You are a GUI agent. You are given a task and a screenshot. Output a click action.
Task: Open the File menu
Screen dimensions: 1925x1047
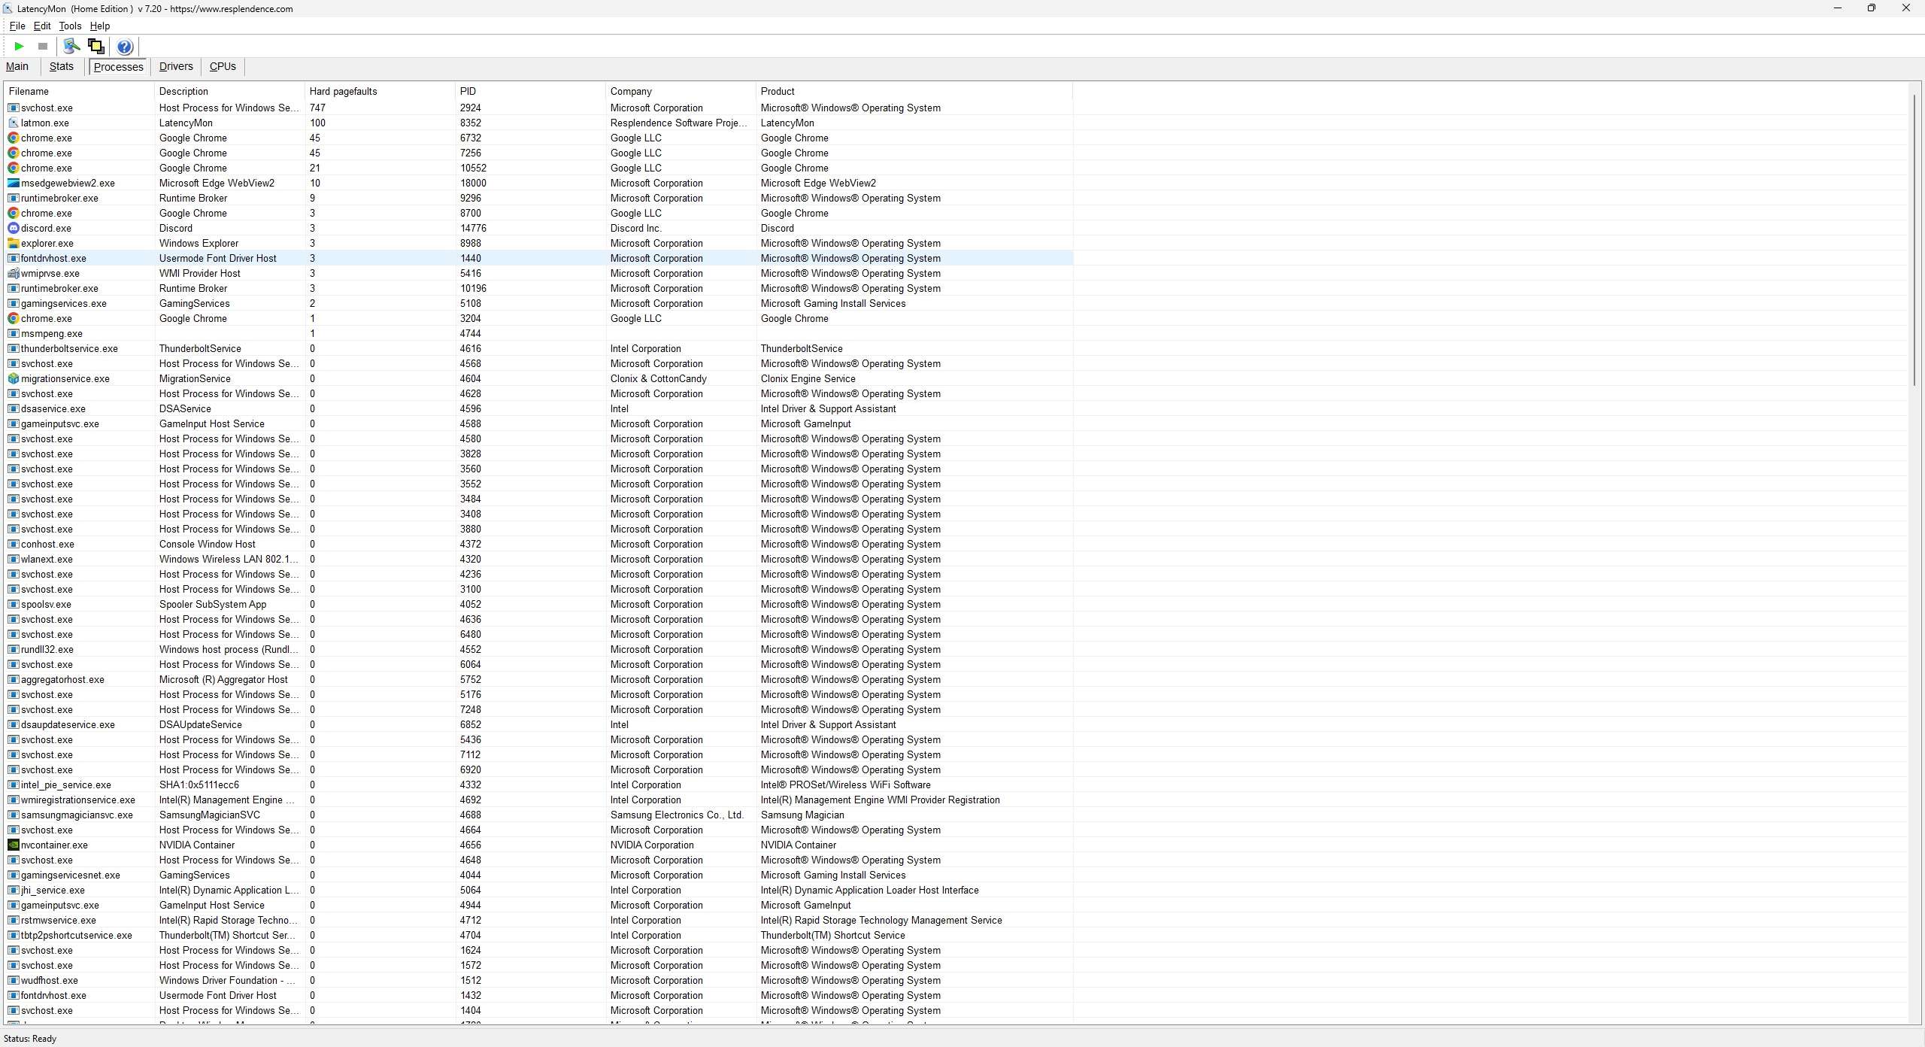pos(17,26)
